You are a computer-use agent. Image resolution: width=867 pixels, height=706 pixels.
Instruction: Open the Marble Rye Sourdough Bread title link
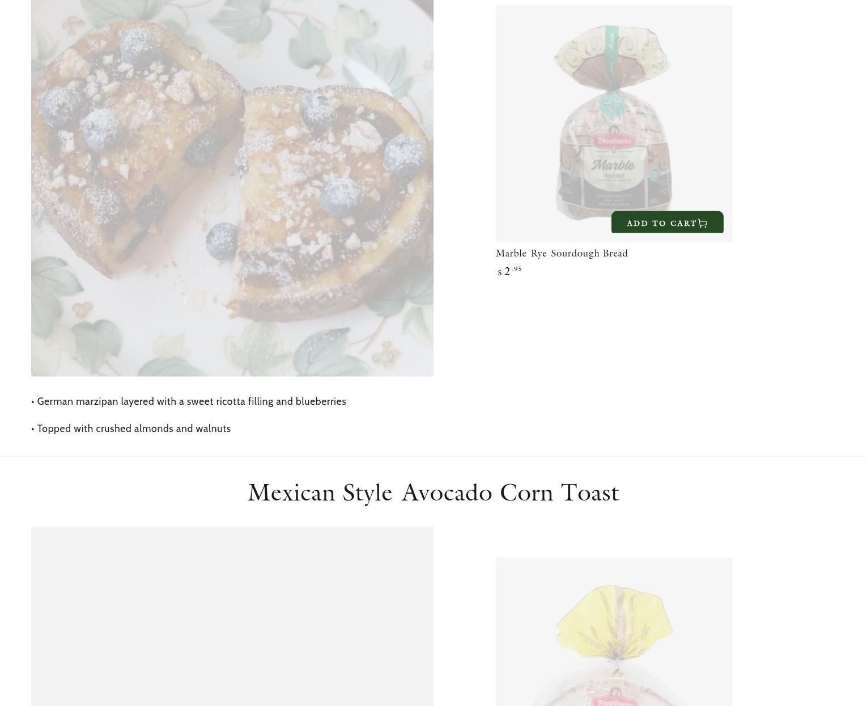click(562, 253)
